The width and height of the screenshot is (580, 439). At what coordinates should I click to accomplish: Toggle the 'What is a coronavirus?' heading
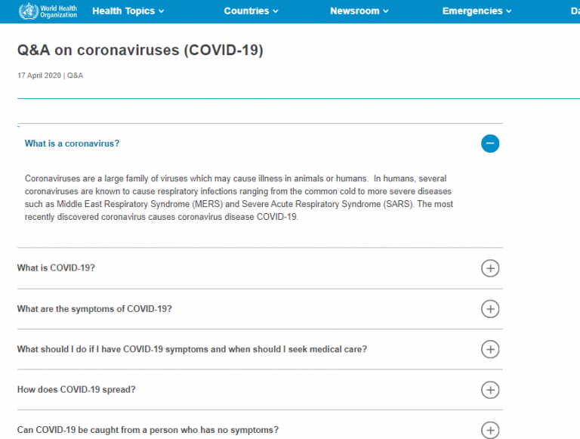(72, 144)
